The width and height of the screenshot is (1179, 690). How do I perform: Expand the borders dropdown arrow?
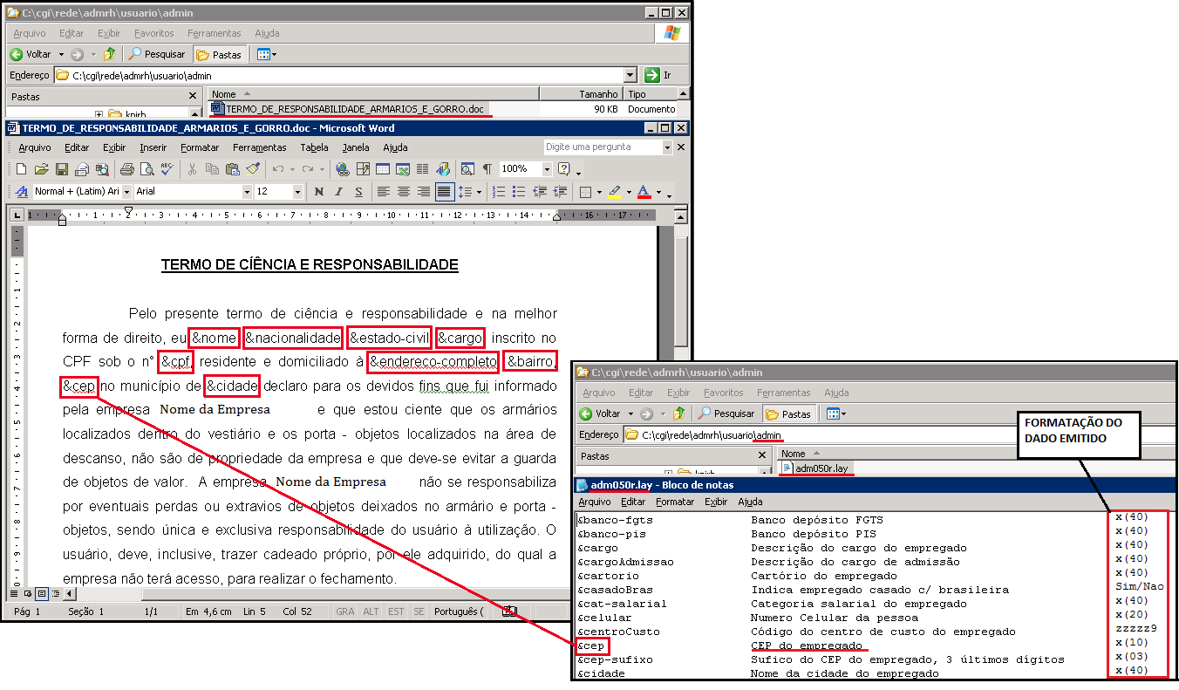tap(597, 192)
